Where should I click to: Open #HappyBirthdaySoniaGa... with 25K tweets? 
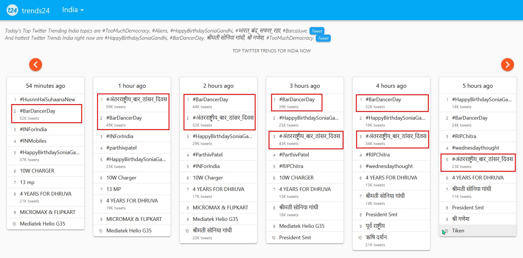click(309, 118)
